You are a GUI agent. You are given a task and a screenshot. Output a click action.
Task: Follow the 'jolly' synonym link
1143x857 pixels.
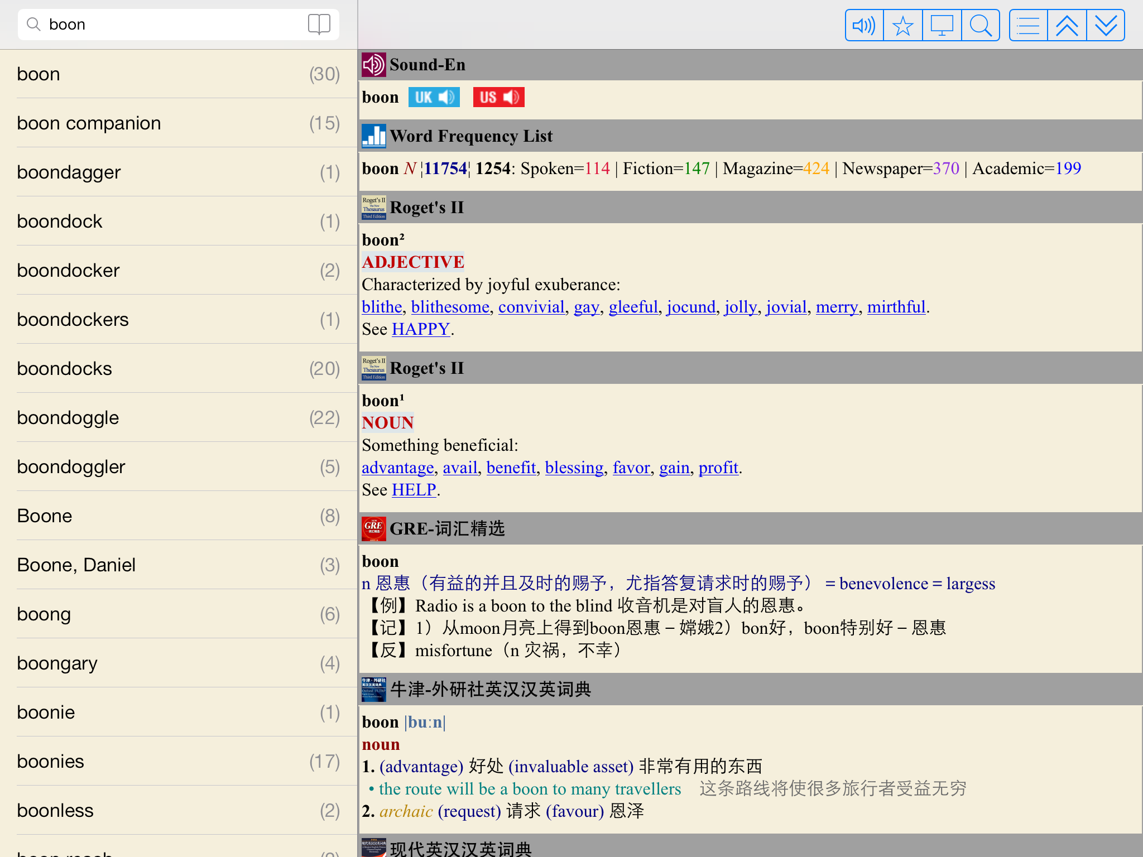pos(741,307)
